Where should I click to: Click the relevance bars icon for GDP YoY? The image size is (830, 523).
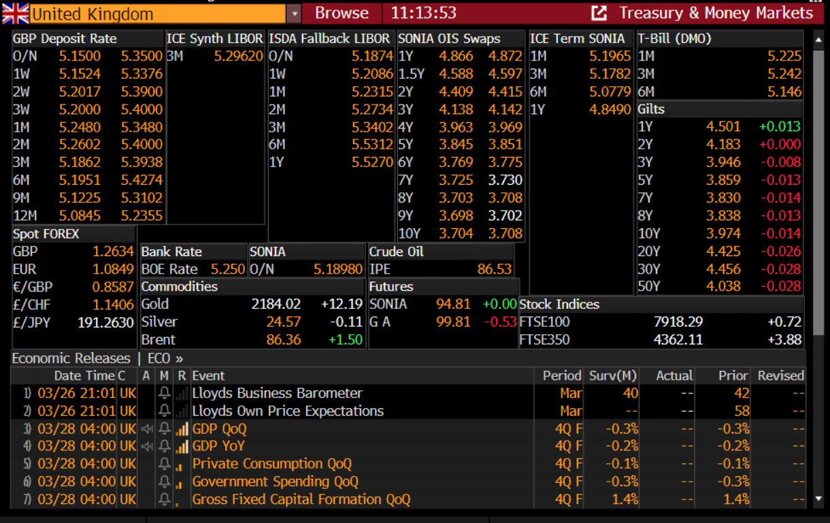181,446
